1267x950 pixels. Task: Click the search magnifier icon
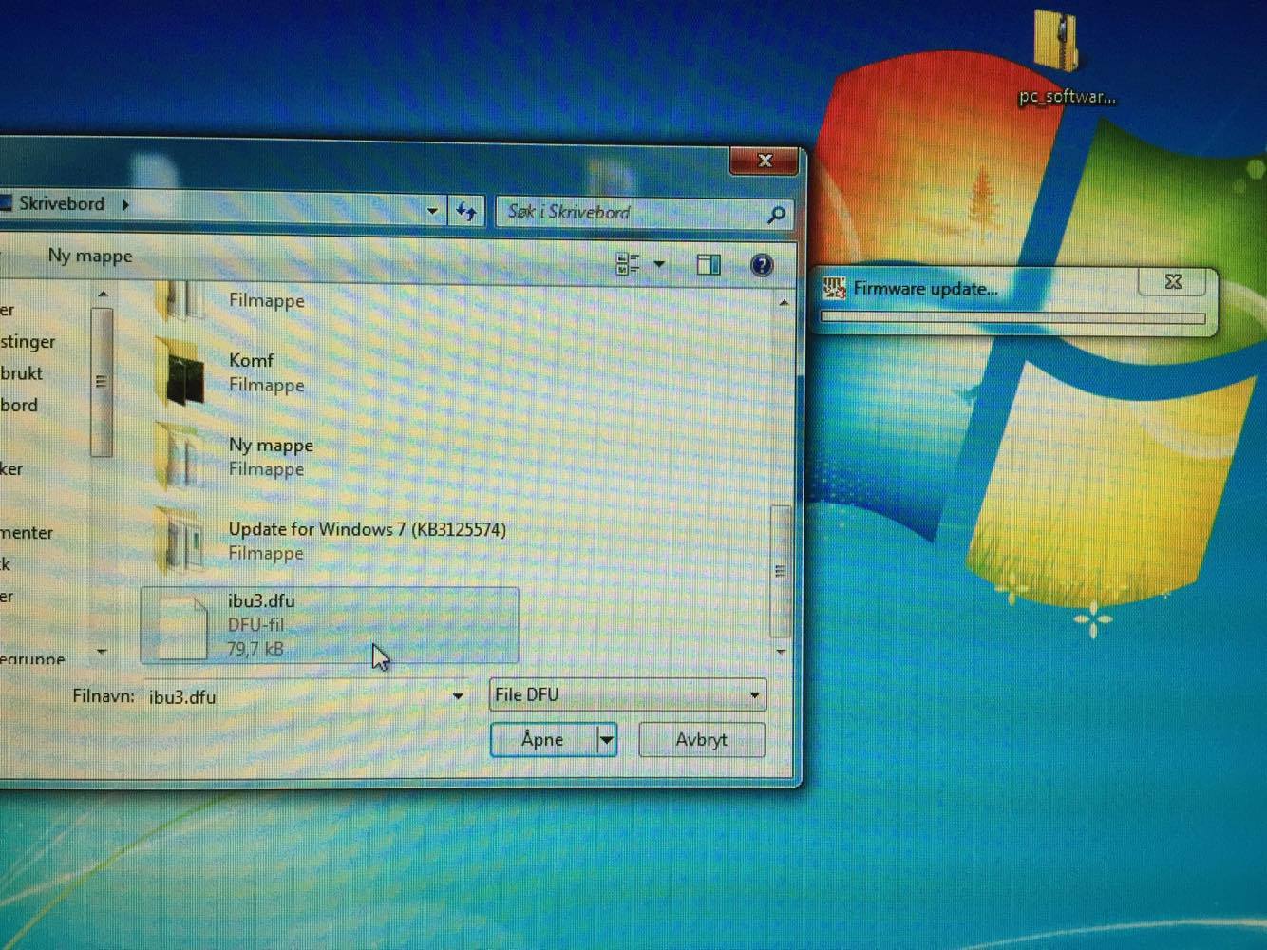pos(776,214)
